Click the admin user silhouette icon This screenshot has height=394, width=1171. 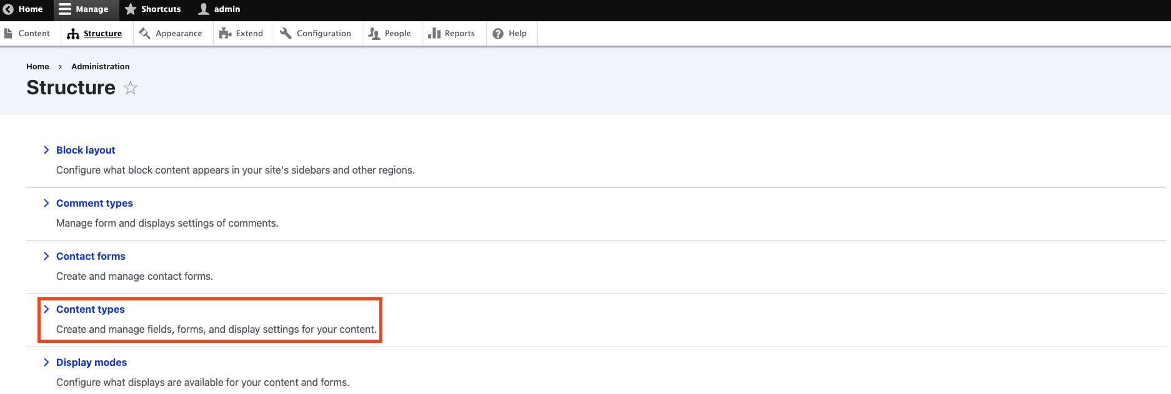tap(204, 9)
